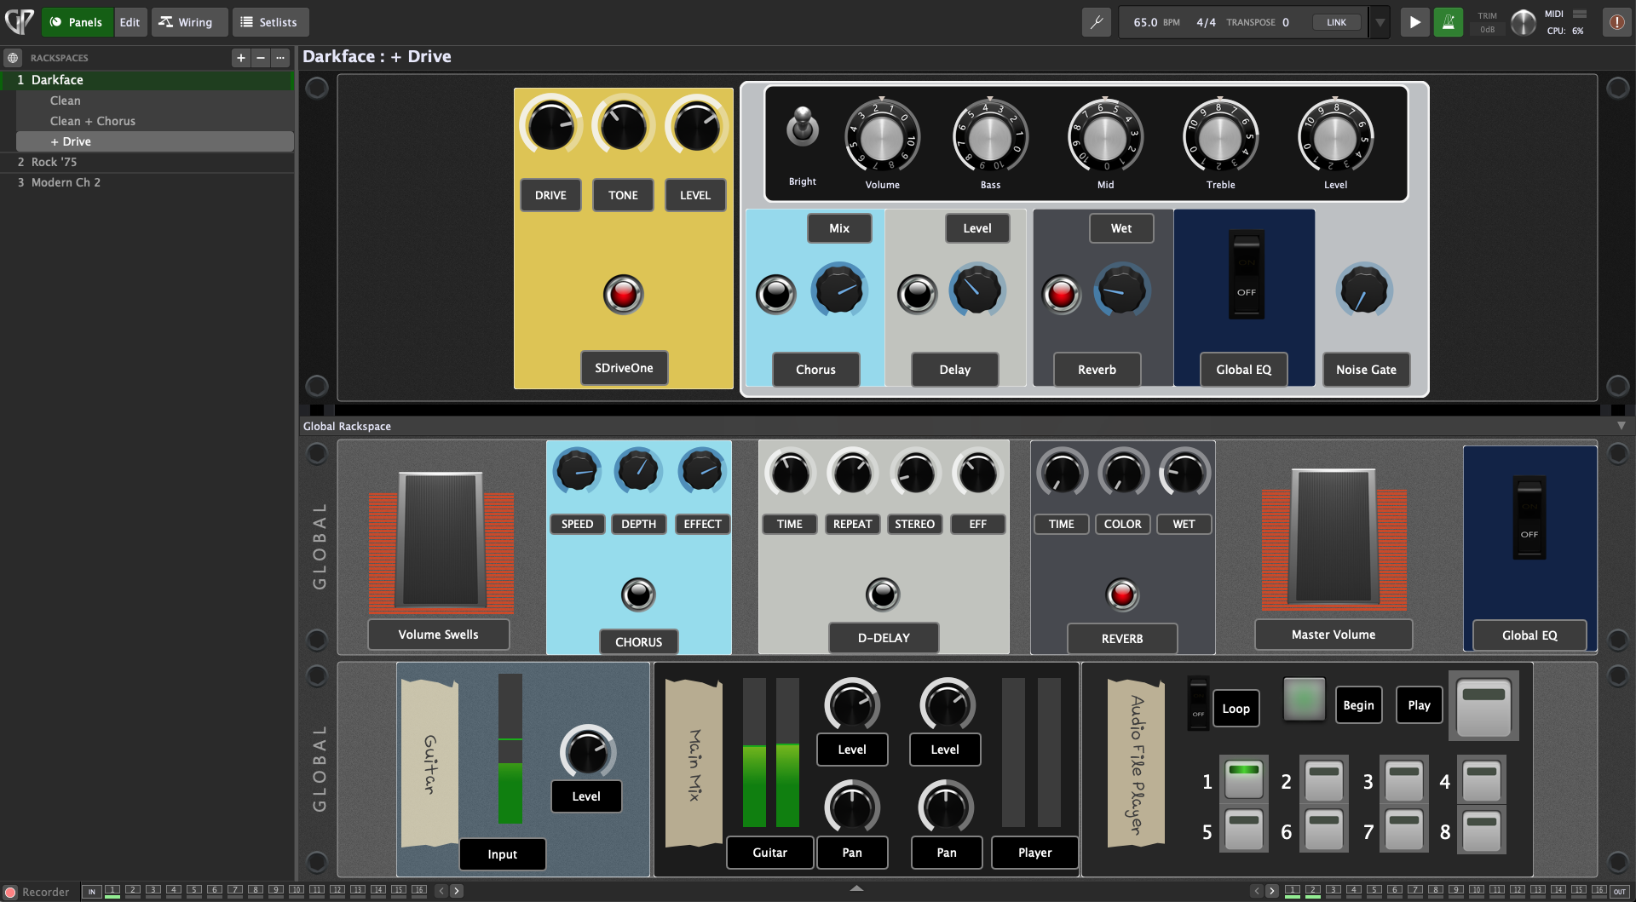This screenshot has width=1636, height=902.
Task: Select audio file slot 1
Action: tap(1244, 780)
